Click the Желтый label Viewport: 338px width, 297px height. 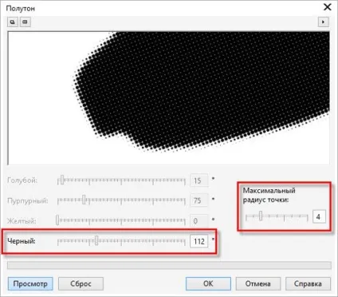[22, 221]
